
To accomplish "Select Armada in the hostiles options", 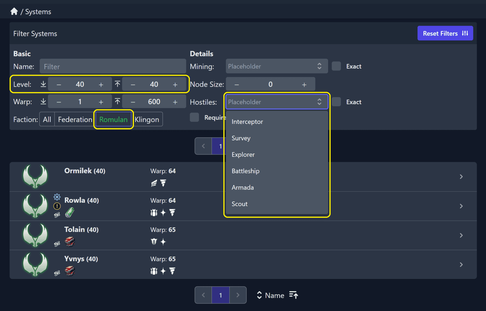I will point(243,187).
